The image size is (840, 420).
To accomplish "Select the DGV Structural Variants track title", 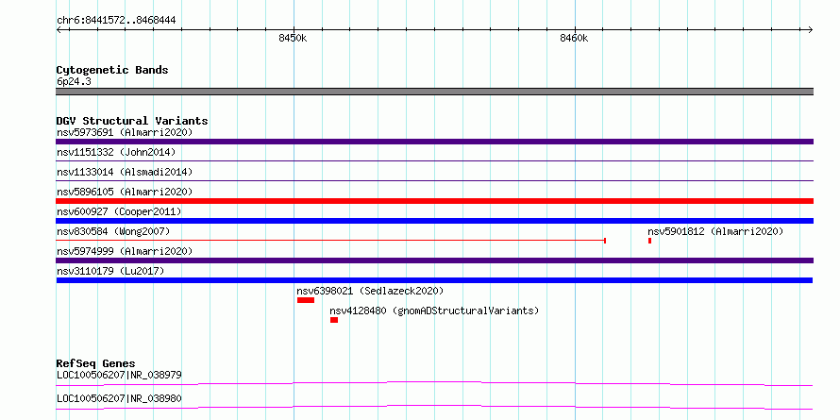I will click(x=132, y=121).
